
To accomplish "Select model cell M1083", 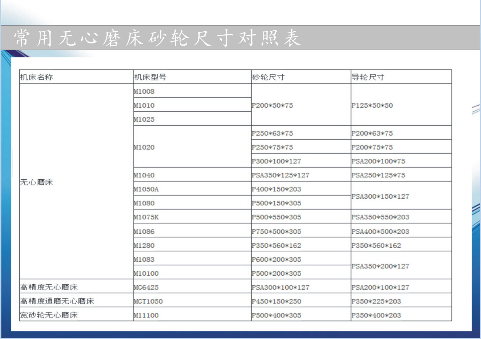I will click(192, 258).
